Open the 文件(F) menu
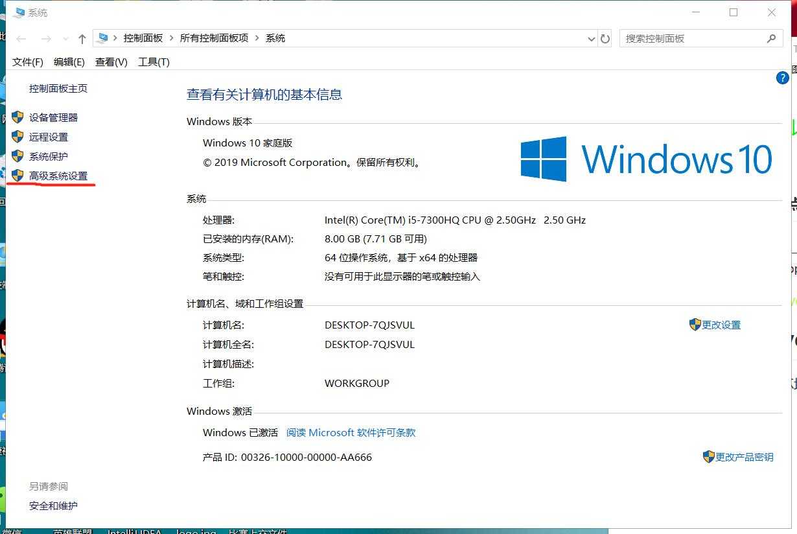The height and width of the screenshot is (534, 797). 28,62
